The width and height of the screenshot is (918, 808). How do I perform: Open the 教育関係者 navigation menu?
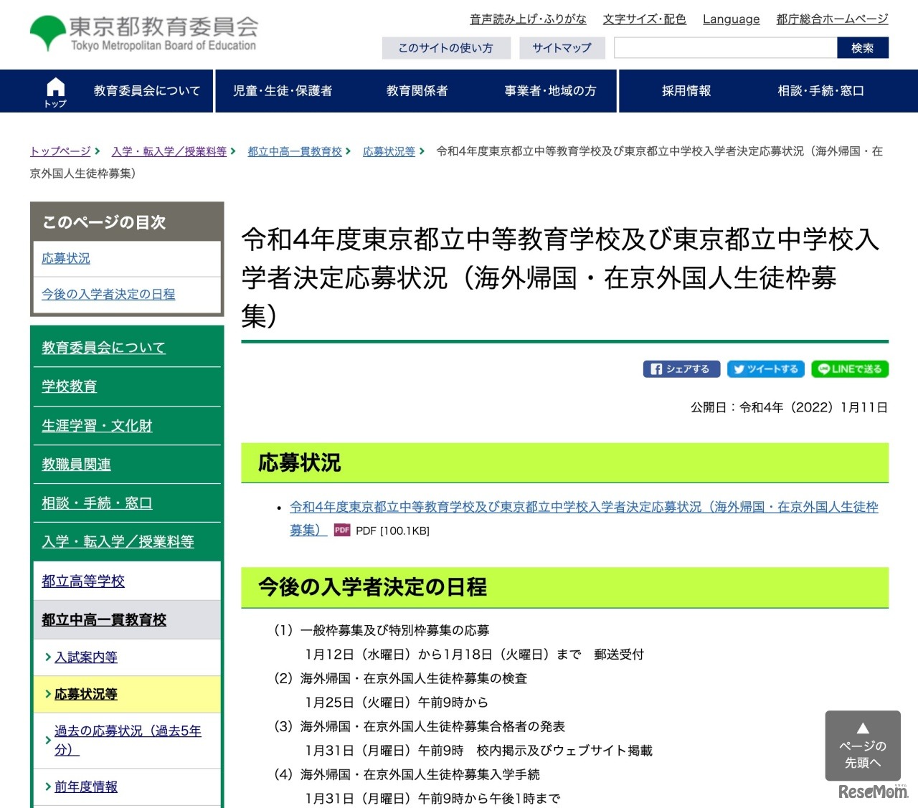pos(417,90)
